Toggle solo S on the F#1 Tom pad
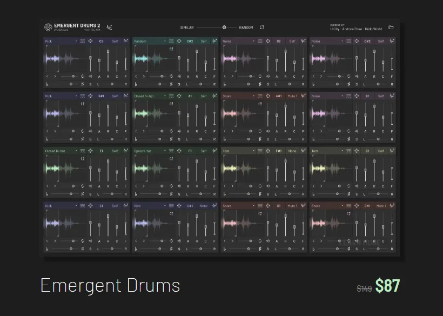This screenshot has height=316, width=443. click(268, 194)
